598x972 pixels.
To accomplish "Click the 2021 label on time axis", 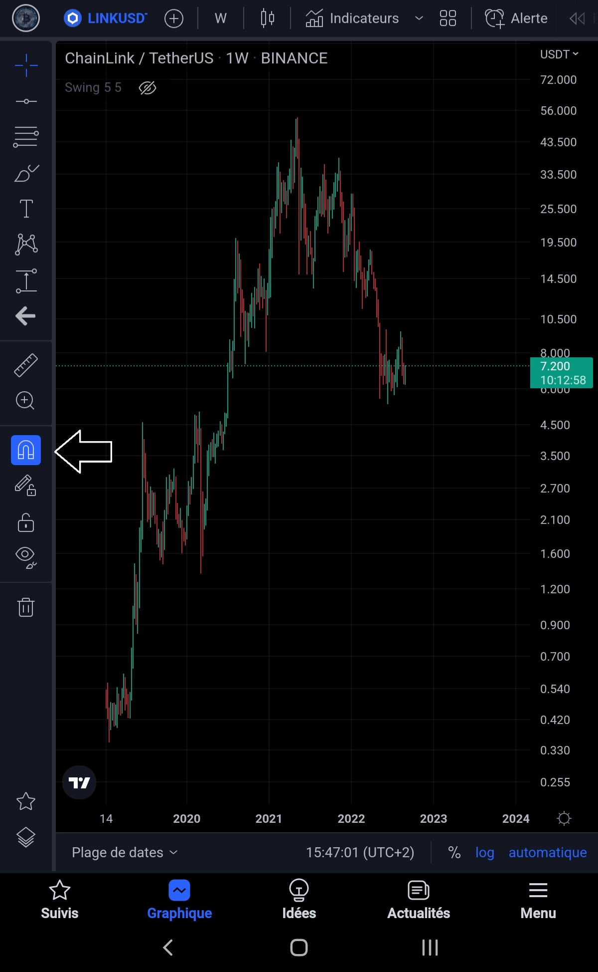I will pos(269,819).
